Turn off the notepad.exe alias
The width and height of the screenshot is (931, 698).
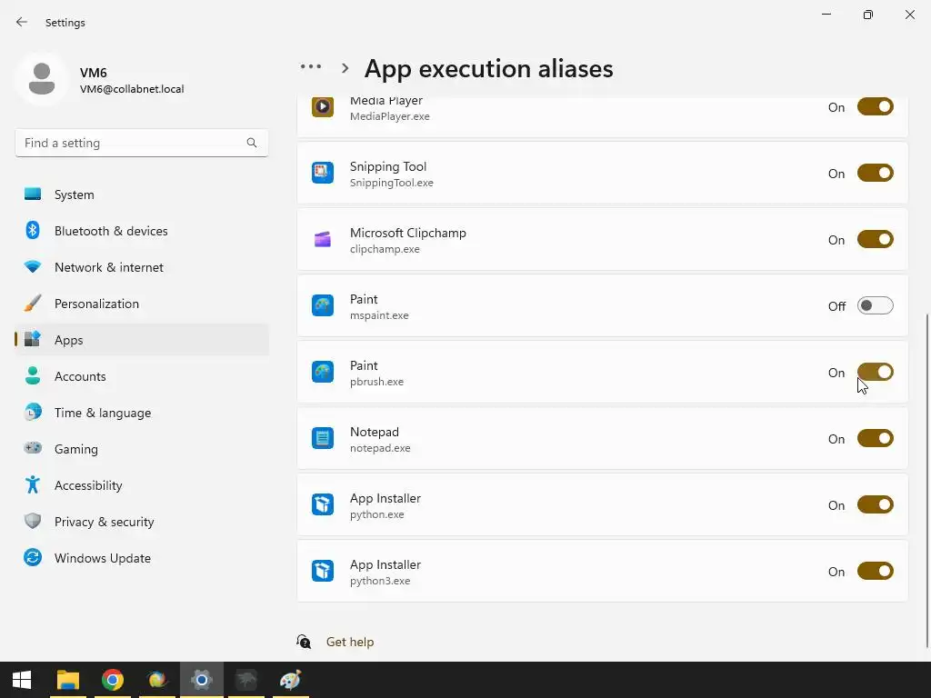point(875,439)
